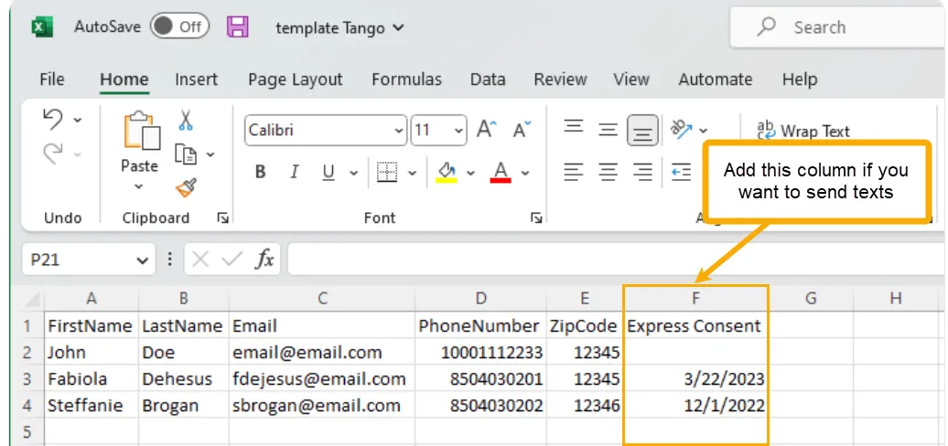Screen dimensions: 948x446
Task: Click the Borders icon
Action: [x=386, y=173]
